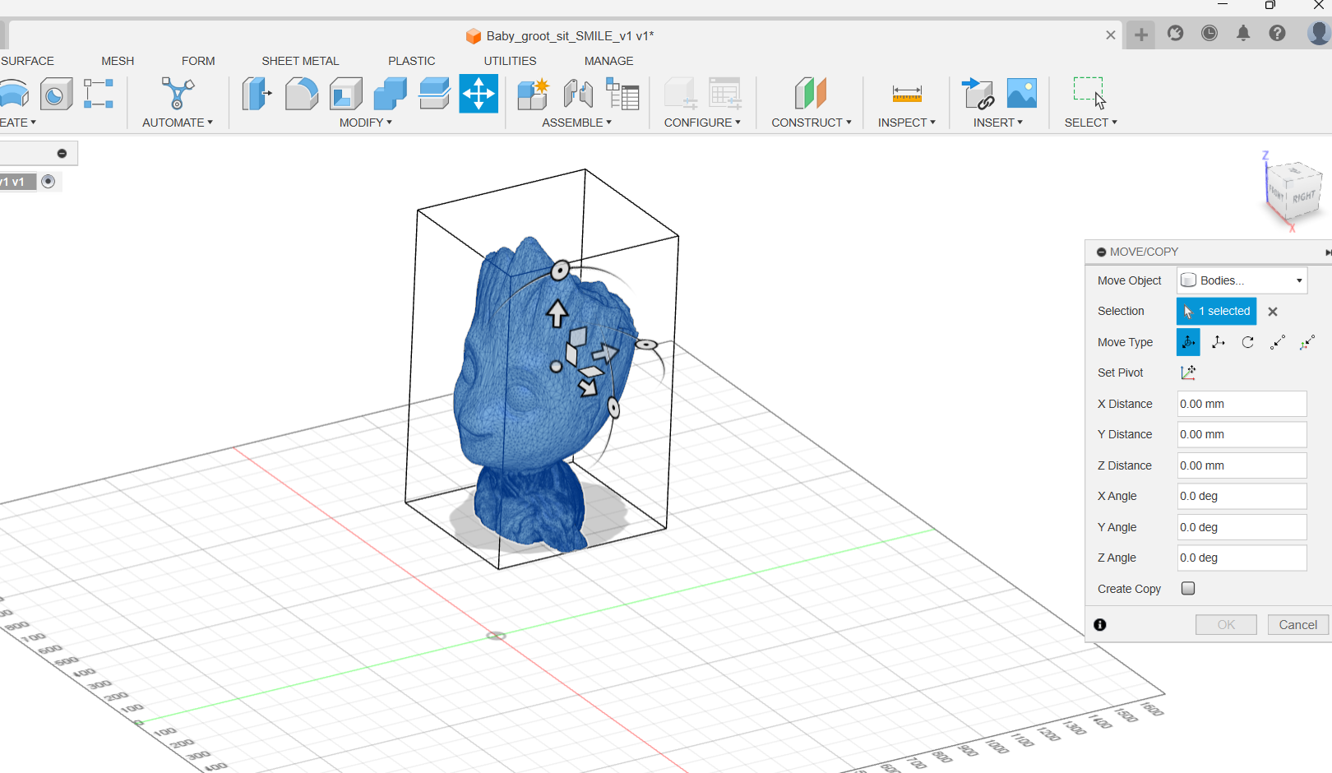Activate the component radio button beside v1
1332x773 pixels.
49,182
